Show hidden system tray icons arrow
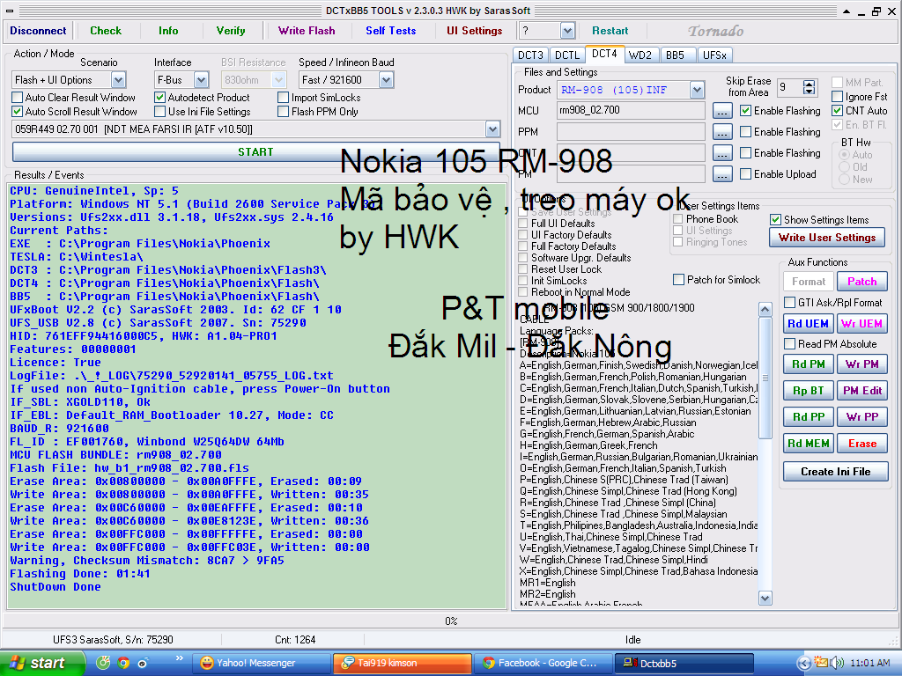Screen dimensions: 902x676 [x=804, y=664]
